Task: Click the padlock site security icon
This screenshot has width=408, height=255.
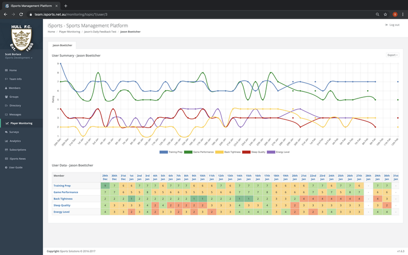Action: click(31, 14)
